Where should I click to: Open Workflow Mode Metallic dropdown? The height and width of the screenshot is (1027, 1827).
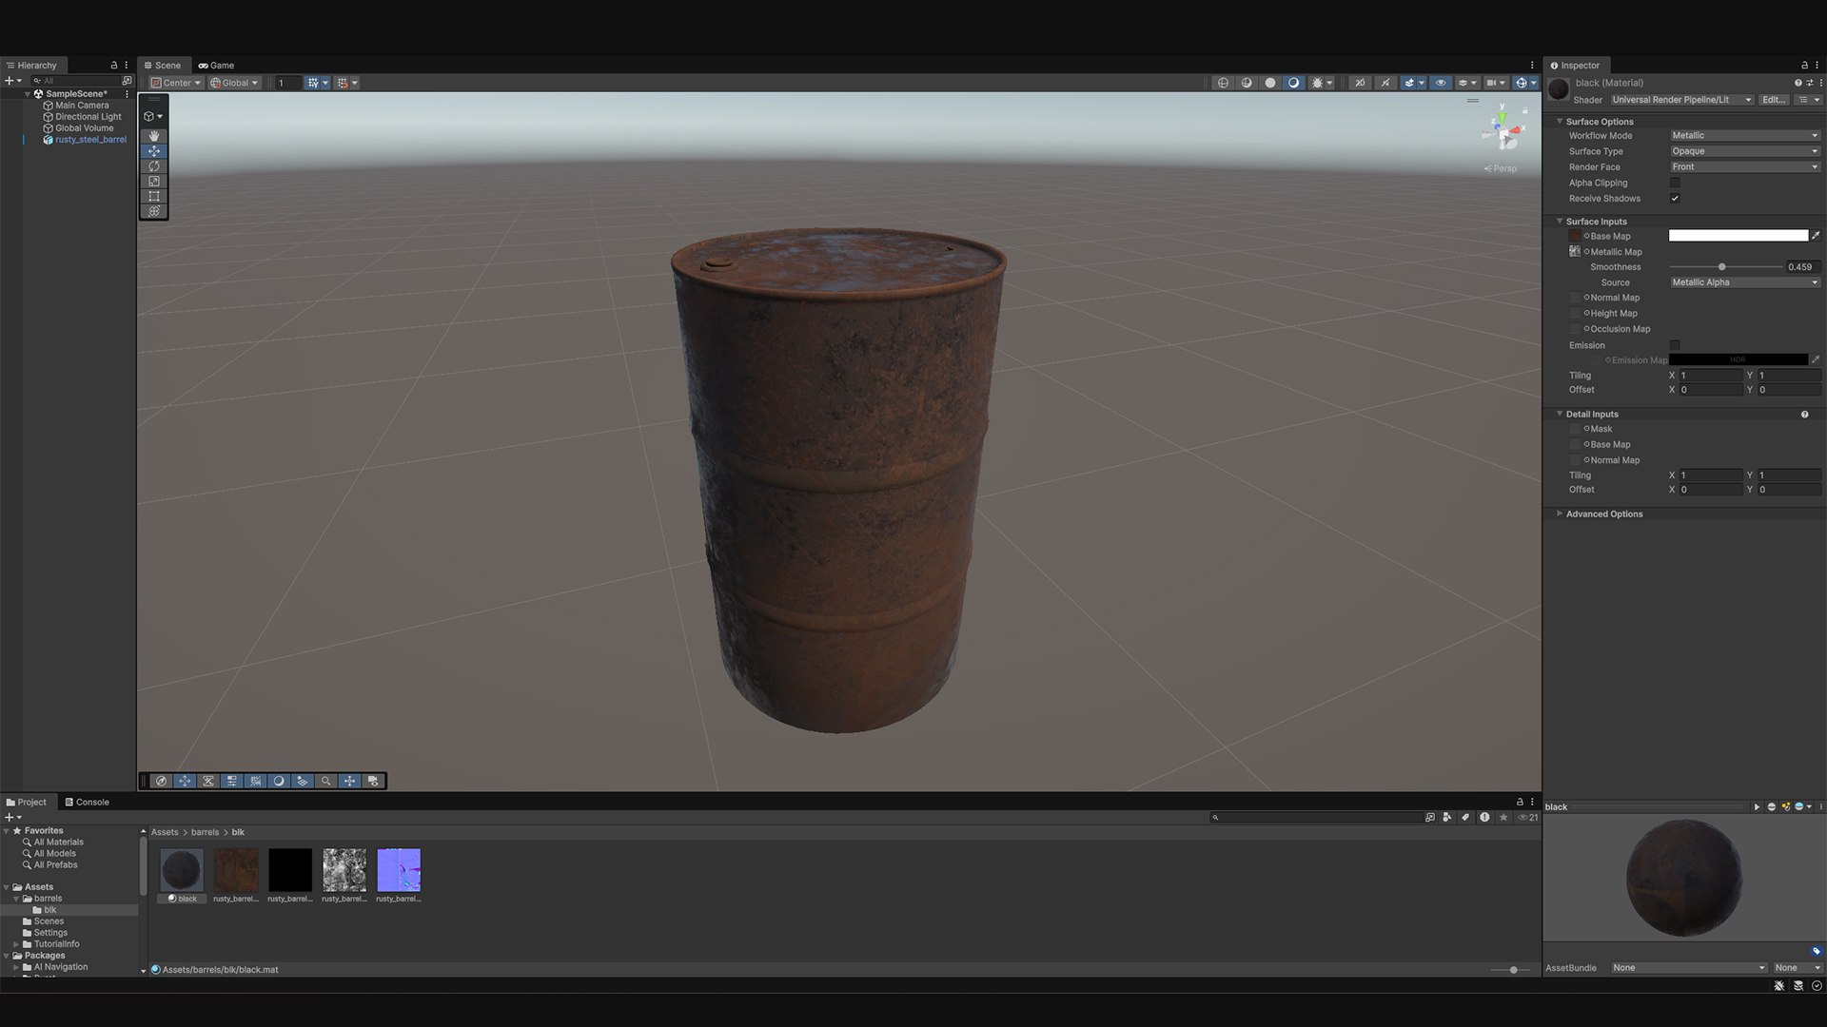pos(1745,136)
